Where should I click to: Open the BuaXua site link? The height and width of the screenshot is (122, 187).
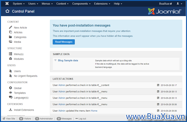(x=165, y=4)
